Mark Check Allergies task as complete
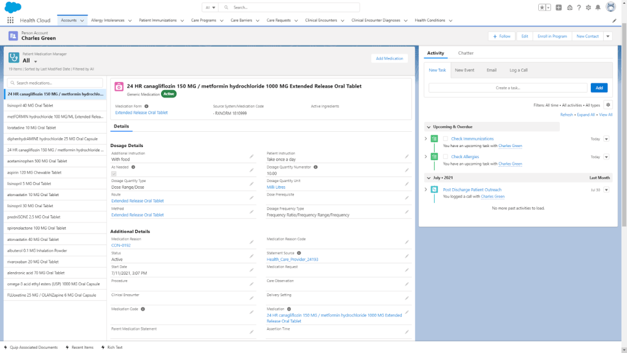The image size is (627, 353). click(446, 157)
